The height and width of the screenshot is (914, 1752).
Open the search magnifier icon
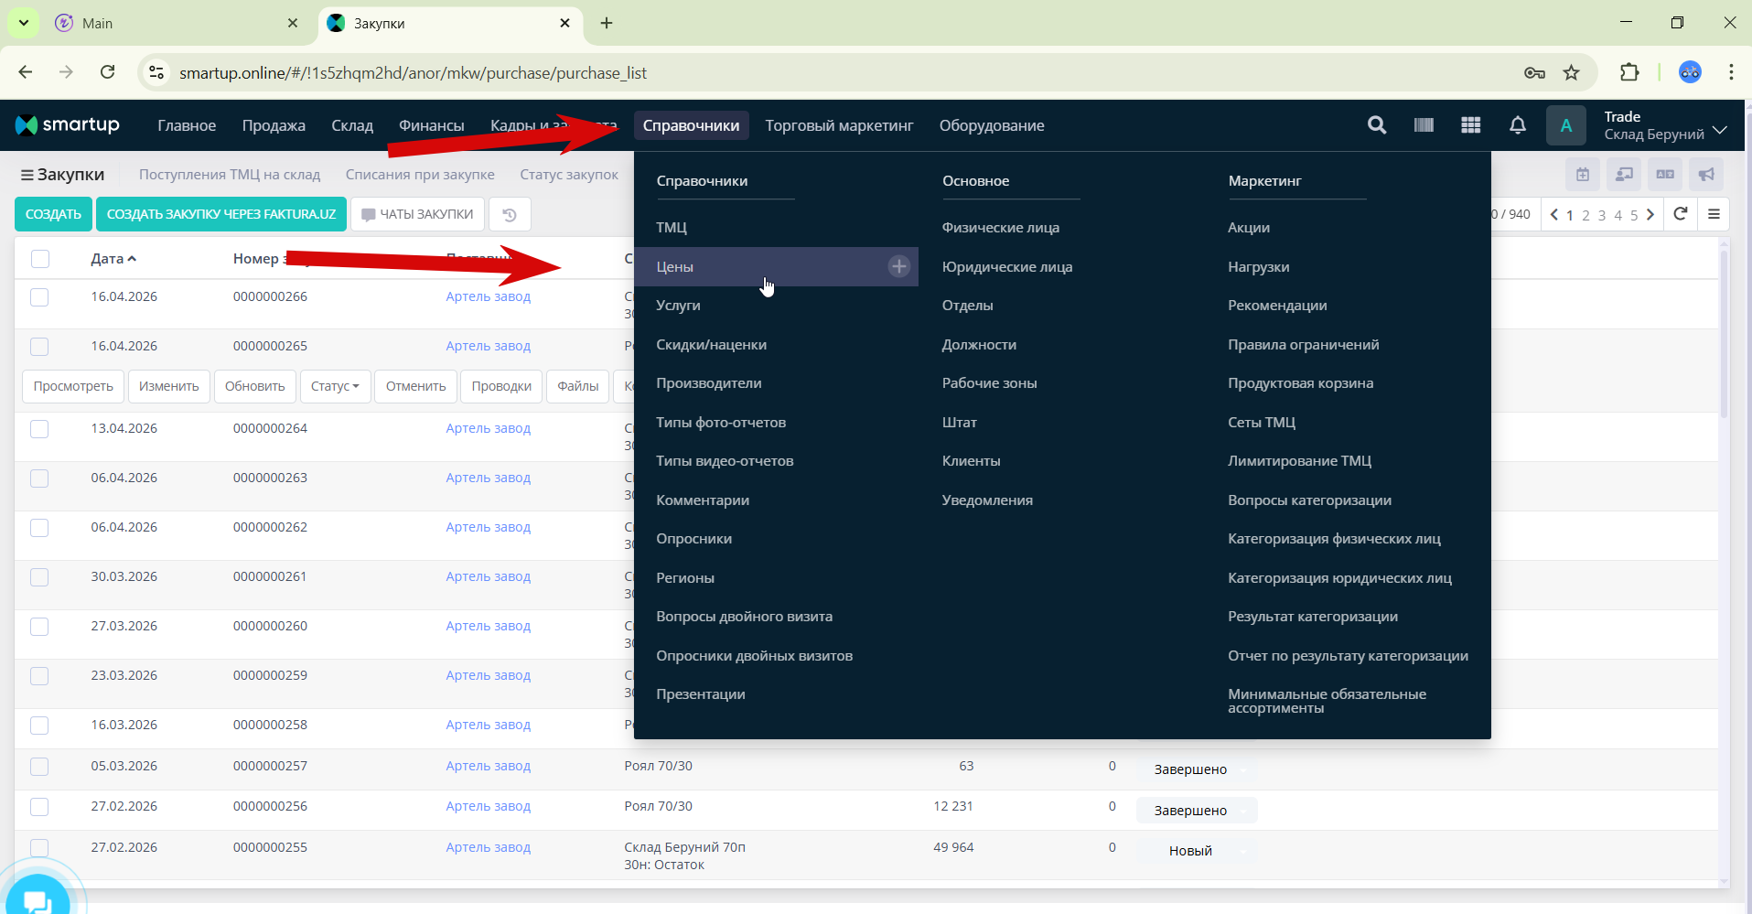click(1377, 125)
